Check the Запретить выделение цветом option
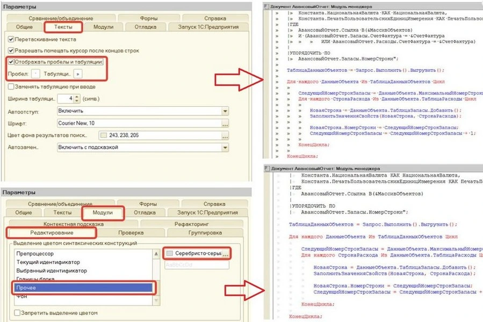Screen dimensions: 483x322 pos(18,313)
